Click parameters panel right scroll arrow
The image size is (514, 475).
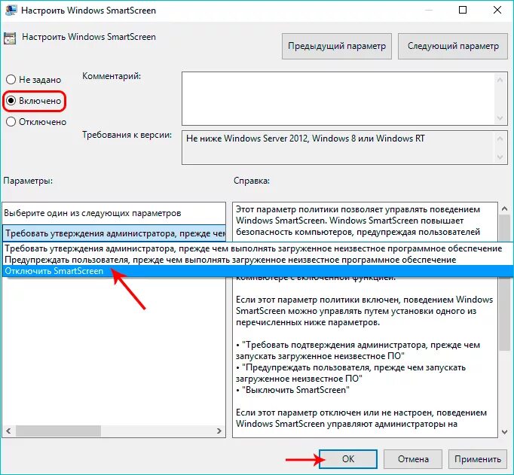tap(219, 431)
